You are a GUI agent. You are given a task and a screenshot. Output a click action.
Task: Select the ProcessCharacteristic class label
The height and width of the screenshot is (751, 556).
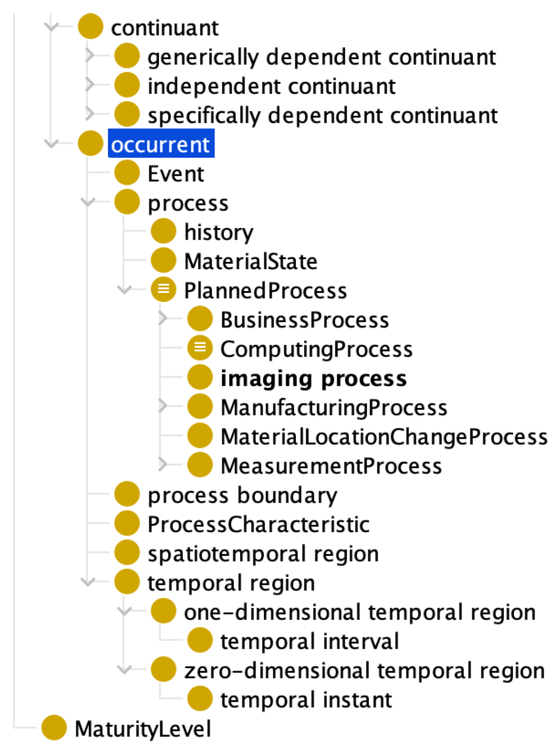click(x=258, y=524)
